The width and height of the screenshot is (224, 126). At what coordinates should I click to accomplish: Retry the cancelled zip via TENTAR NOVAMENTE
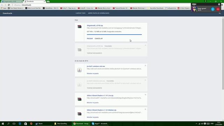pyautogui.click(x=94, y=53)
